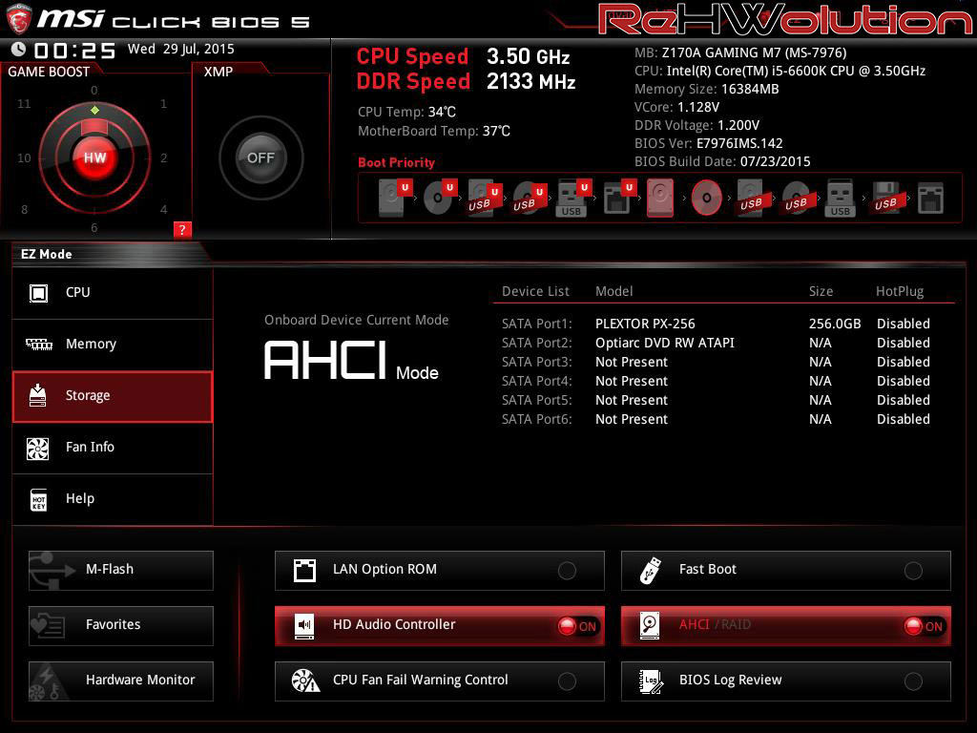Turn off HD Audio Controller switch
Viewport: 977px width, 733px height.
[577, 626]
